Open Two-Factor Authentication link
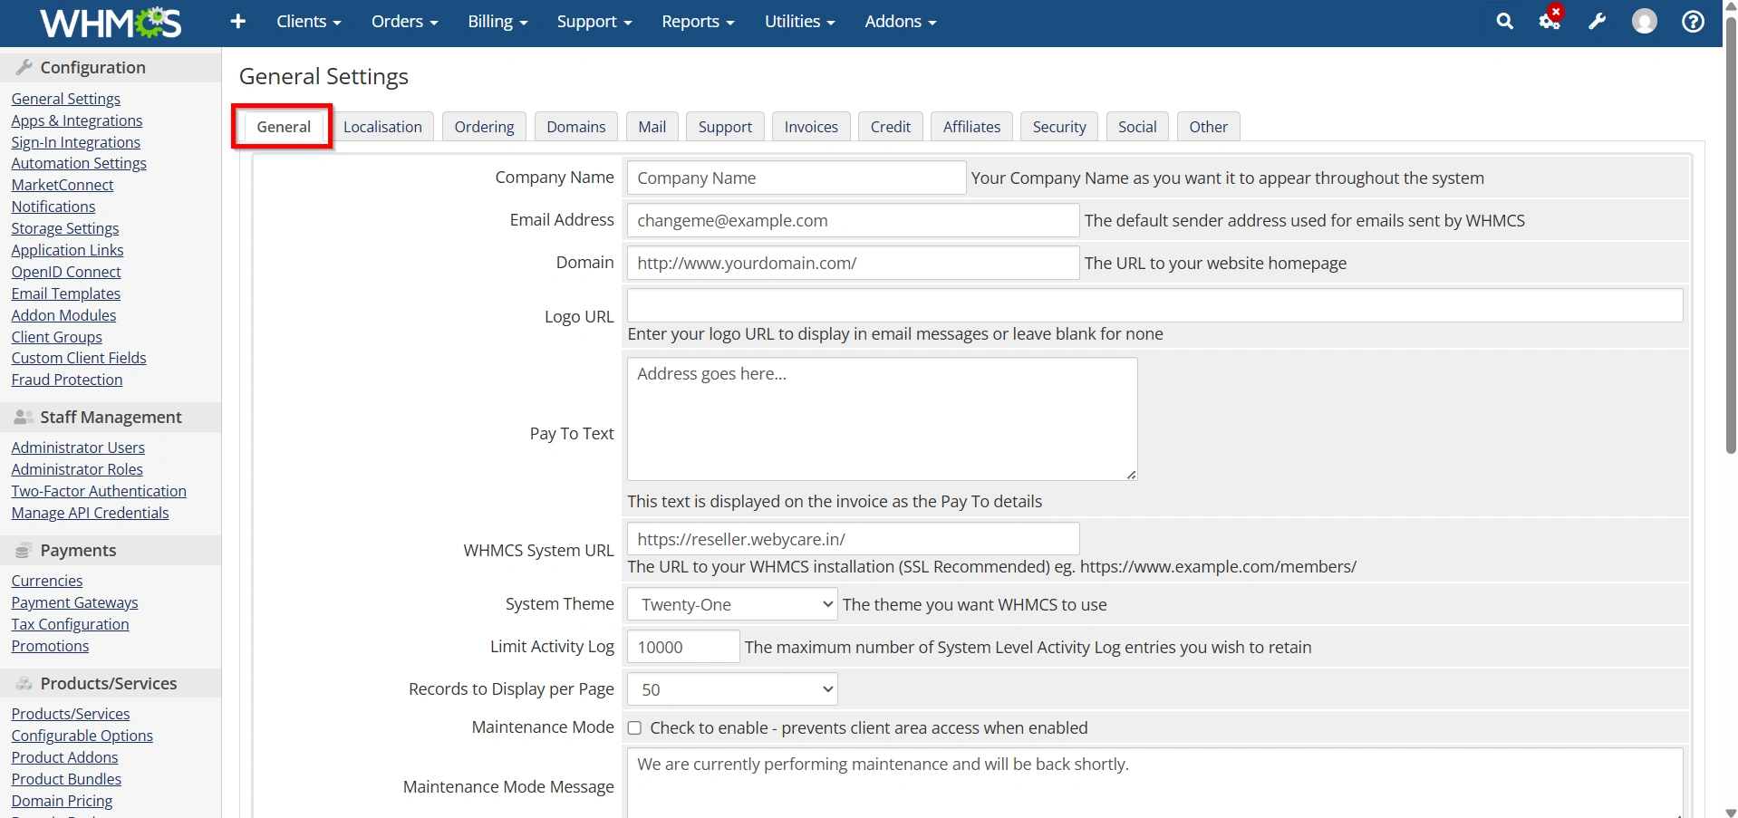This screenshot has width=1738, height=818. click(x=99, y=491)
